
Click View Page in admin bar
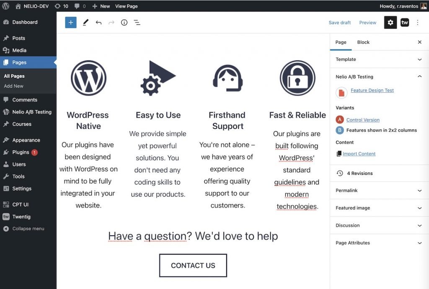click(x=126, y=6)
